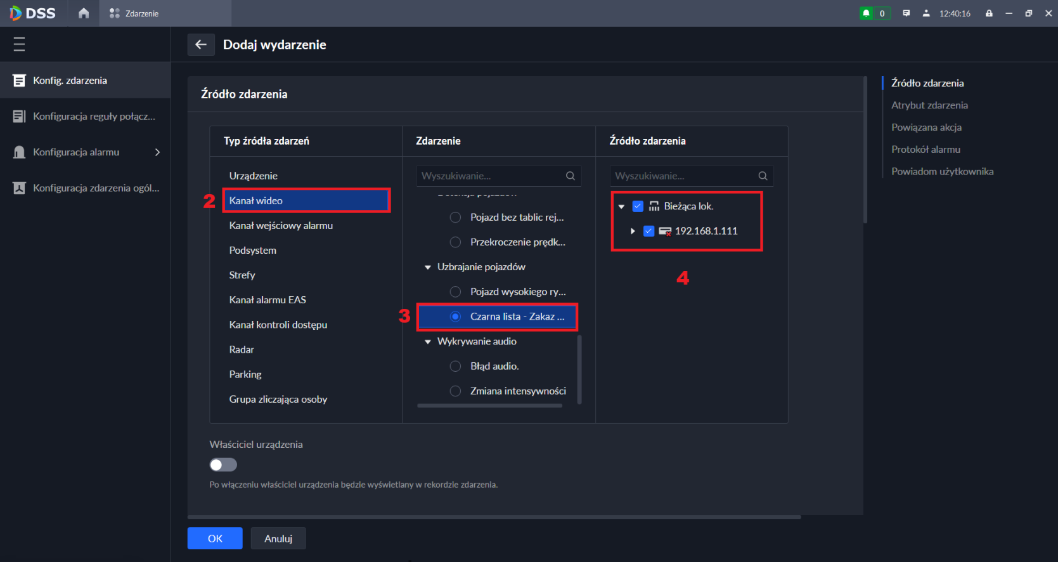The width and height of the screenshot is (1058, 562).
Task: Click the Źródło zdarzenia search field
Action: (685, 176)
